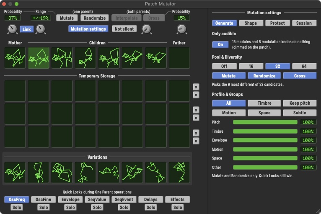This screenshot has height=214, width=321.
Task: Toggle the OscFreq quick lock
Action: pos(17,199)
